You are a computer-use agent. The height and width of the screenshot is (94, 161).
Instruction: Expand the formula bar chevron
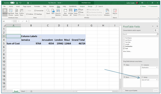pyautogui.click(x=158, y=21)
